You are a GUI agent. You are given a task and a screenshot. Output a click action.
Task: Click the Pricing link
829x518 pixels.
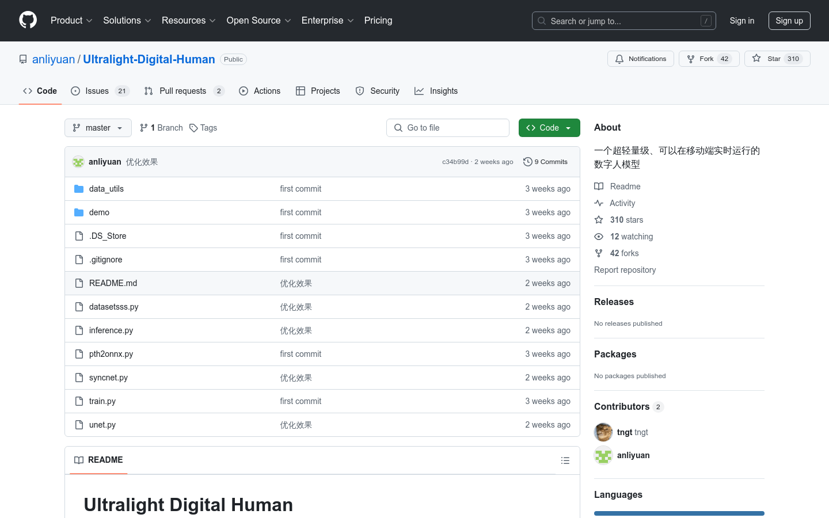point(378,20)
